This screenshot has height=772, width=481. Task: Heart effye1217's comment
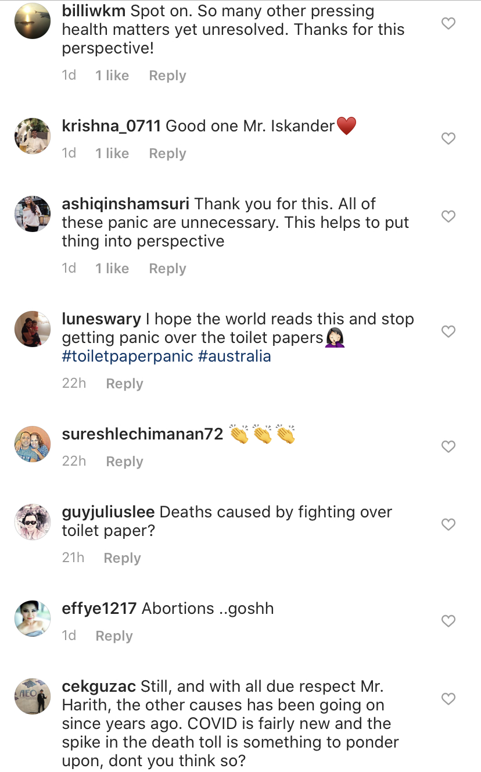(x=448, y=621)
